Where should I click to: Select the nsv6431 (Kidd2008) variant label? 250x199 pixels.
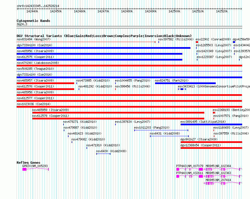pyautogui.click(x=165, y=133)
